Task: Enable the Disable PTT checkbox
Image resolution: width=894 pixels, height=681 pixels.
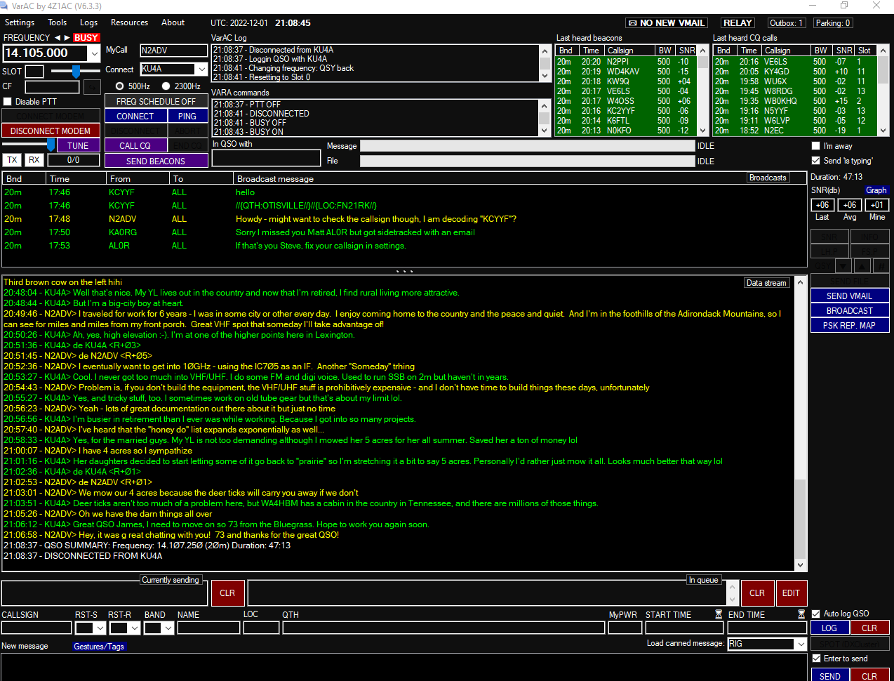Action: 8,102
